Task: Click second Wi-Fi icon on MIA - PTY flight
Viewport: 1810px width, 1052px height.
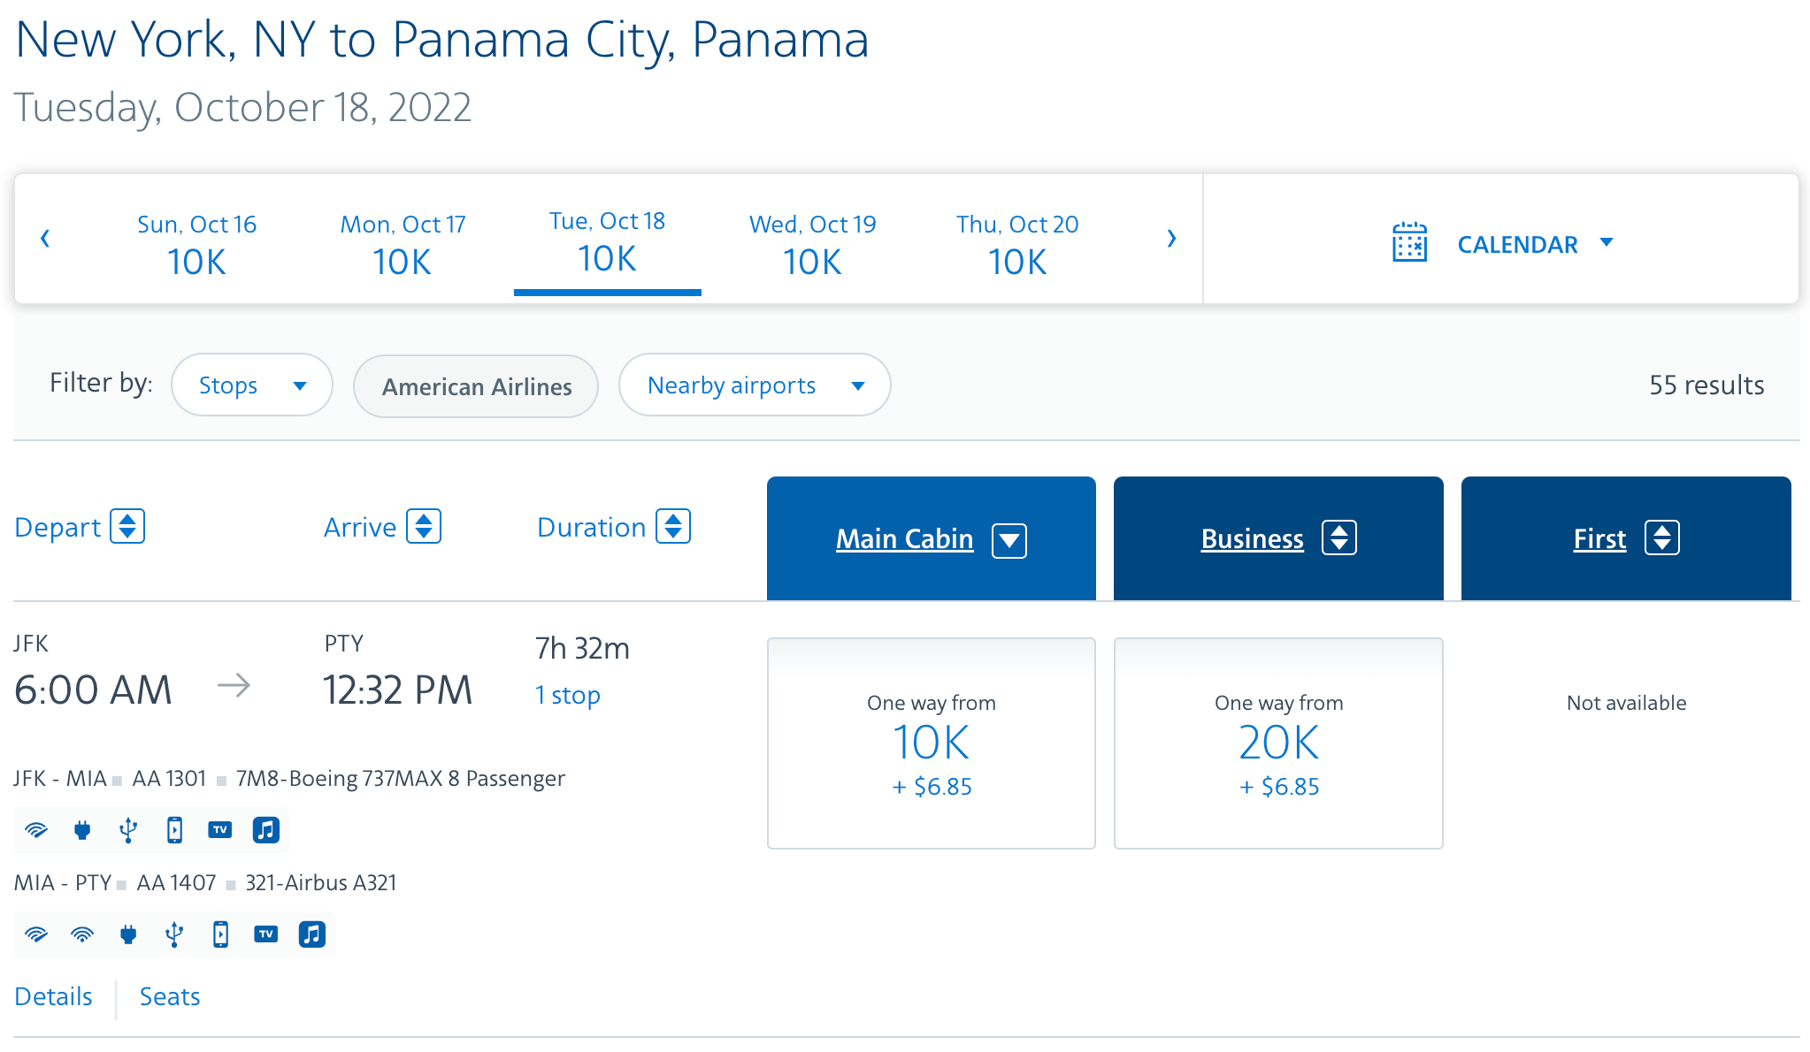Action: pos(82,934)
